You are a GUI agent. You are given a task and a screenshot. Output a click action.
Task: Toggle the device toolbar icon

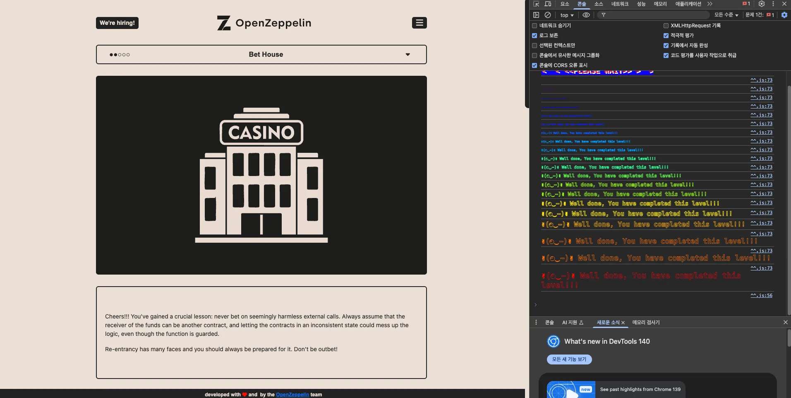coord(548,4)
